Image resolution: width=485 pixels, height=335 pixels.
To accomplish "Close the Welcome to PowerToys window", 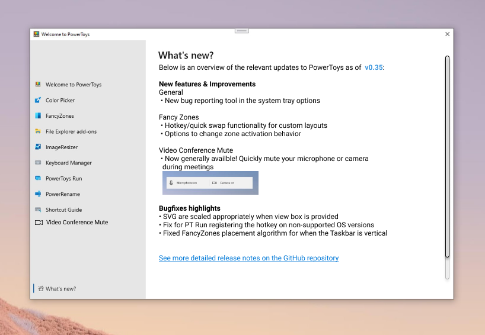I will coord(447,34).
